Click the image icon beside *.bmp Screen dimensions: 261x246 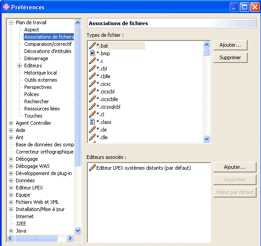point(92,53)
